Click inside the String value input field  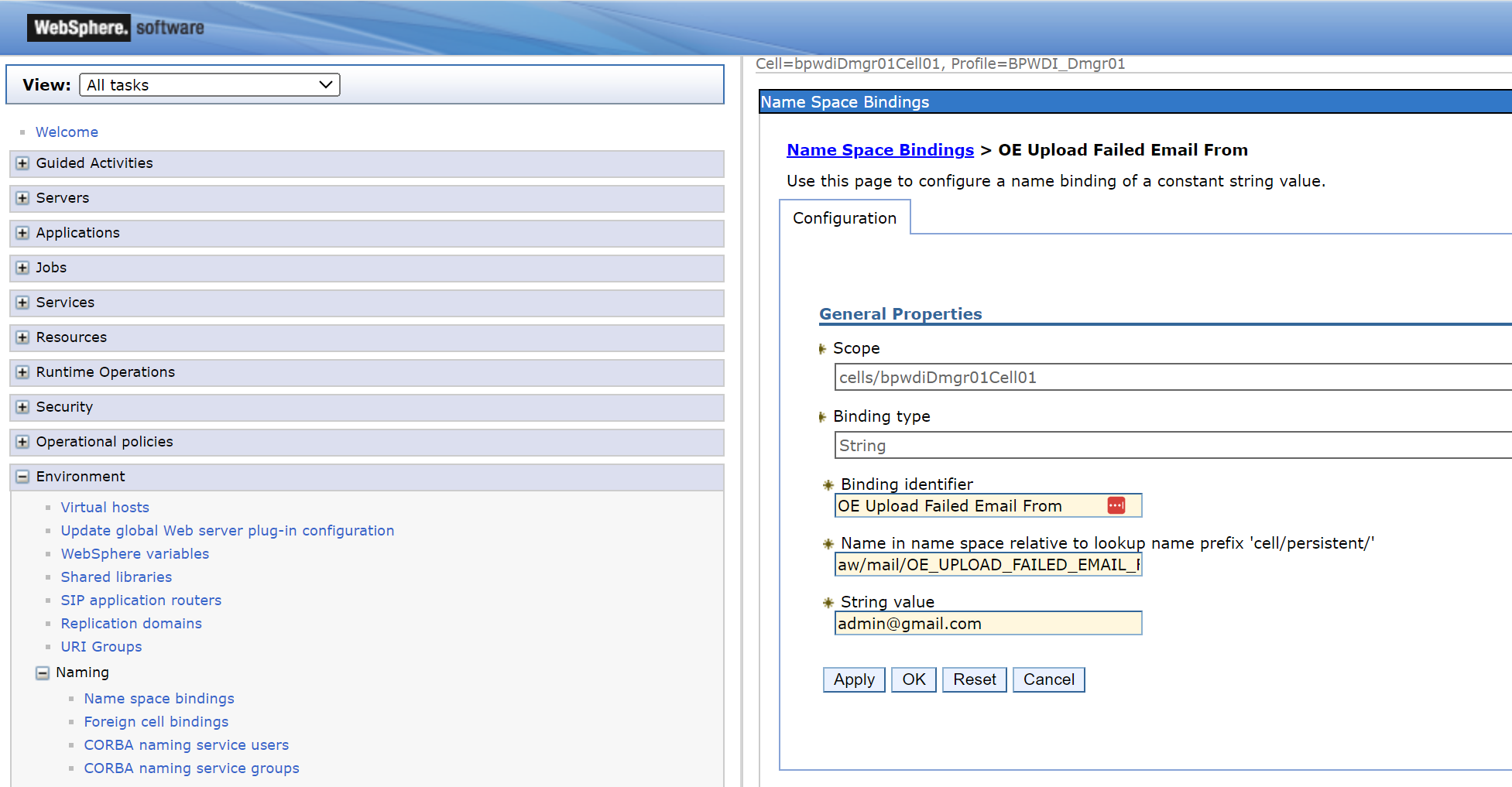988,623
